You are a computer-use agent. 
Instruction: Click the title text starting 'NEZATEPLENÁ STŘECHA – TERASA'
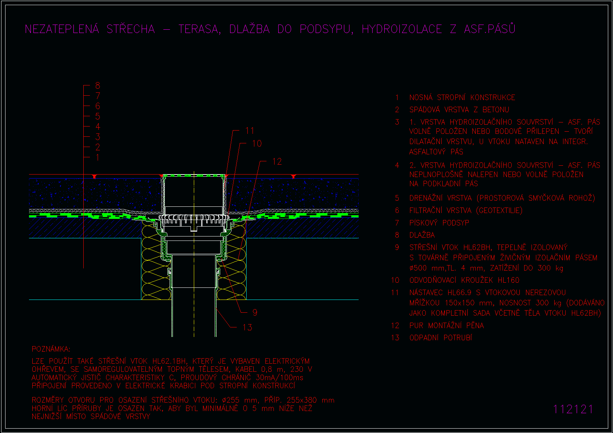[270, 29]
